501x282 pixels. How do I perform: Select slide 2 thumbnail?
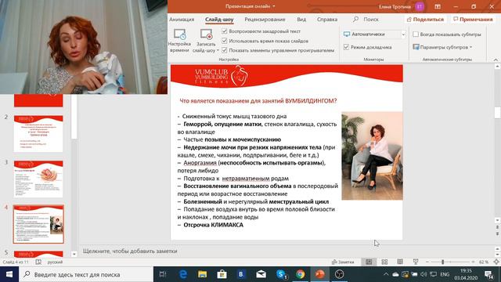[x=38, y=134]
